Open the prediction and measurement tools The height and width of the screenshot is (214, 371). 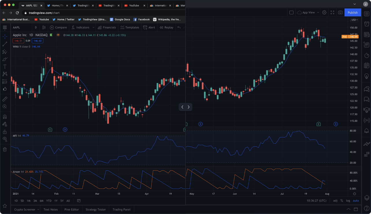coord(5,82)
